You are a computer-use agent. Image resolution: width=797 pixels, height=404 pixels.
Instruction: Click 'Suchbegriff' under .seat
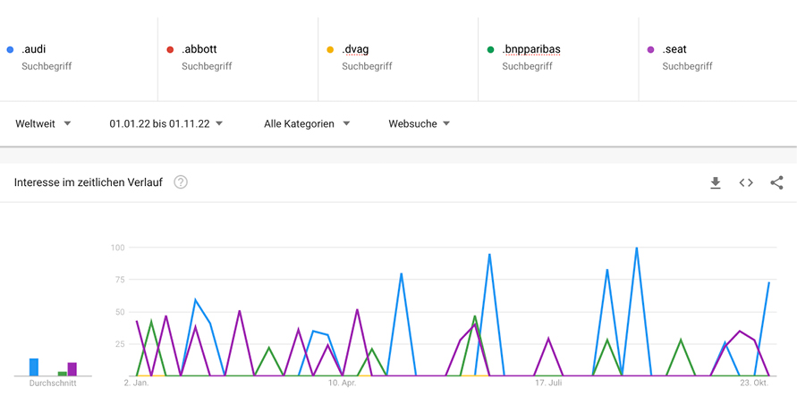(x=687, y=66)
